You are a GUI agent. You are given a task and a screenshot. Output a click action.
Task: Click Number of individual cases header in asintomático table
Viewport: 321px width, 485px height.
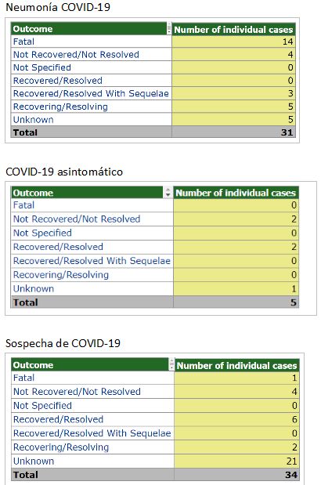(x=236, y=193)
